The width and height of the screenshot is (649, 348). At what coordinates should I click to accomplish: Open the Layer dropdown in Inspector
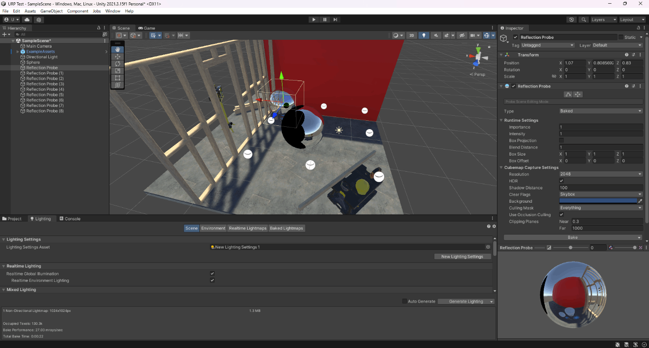tap(617, 45)
